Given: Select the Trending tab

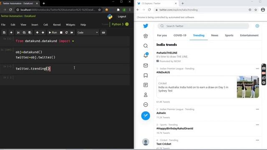Looking at the screenshot, I should coord(199,35).
